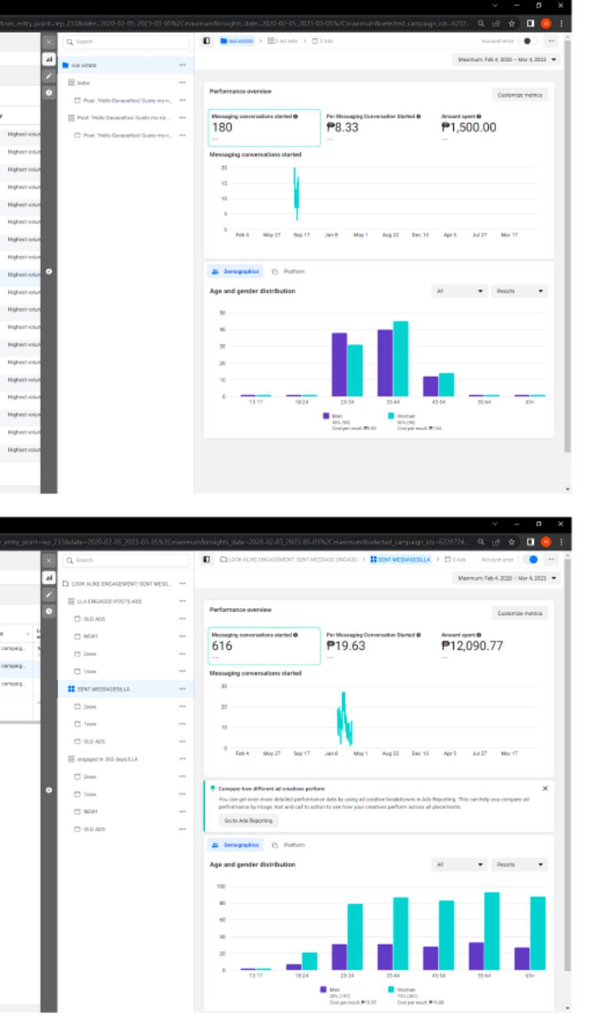Click the info icon on the 180 conversations card

[x=296, y=116]
